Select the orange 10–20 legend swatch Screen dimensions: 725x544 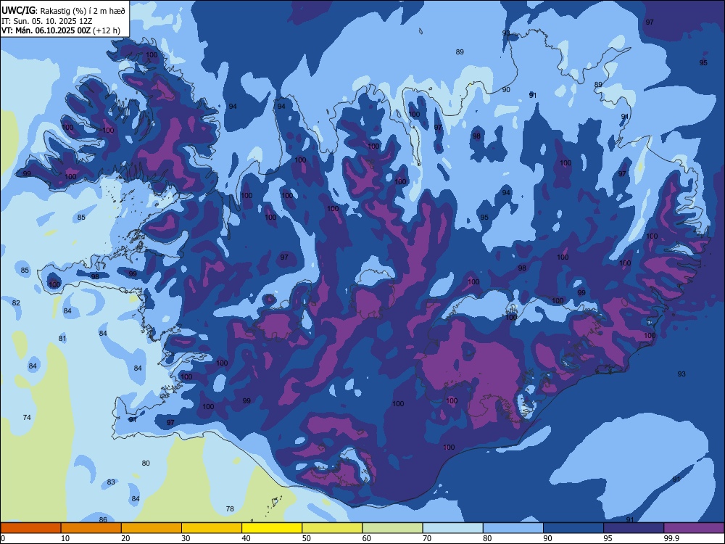91,528
